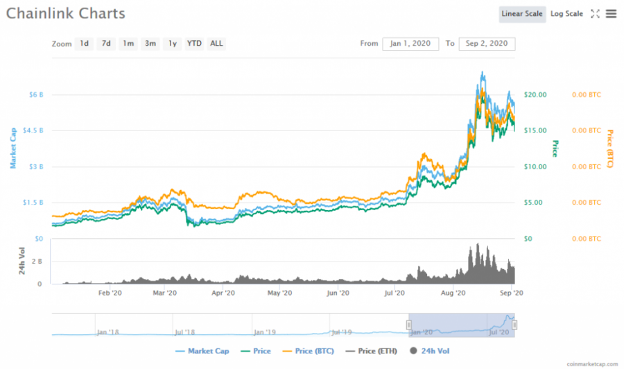
Task: Set zoom to 3m
Action: pyautogui.click(x=150, y=44)
